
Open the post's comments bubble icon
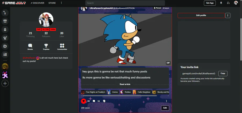pyautogui.click(x=94, y=101)
